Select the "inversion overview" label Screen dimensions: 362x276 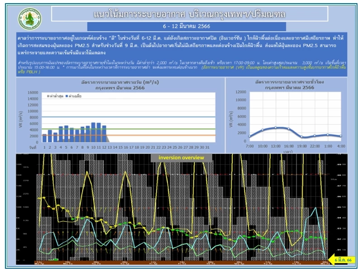coord(181,157)
